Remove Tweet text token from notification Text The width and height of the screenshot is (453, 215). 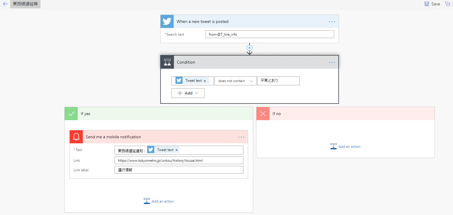(x=177, y=150)
